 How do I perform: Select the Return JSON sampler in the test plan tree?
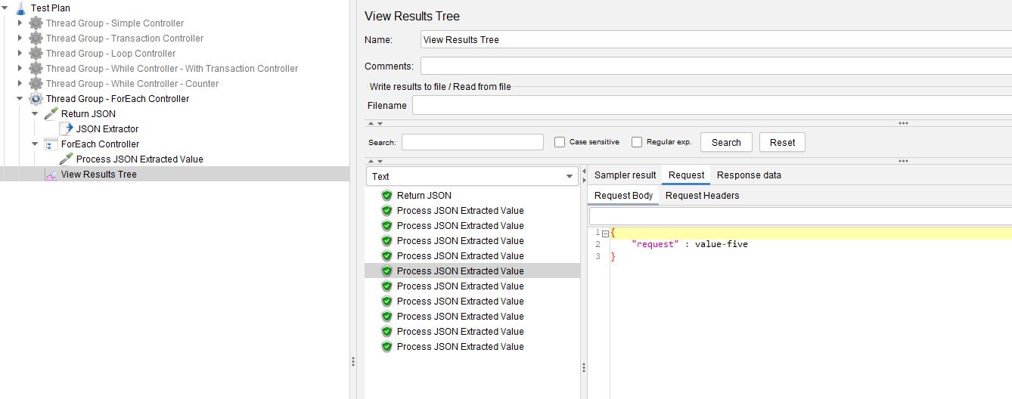pyautogui.click(x=88, y=114)
